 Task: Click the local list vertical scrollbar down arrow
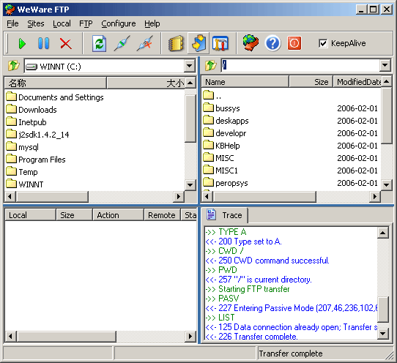(x=190, y=184)
